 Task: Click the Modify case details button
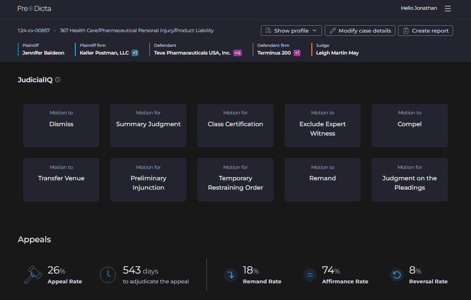click(360, 31)
